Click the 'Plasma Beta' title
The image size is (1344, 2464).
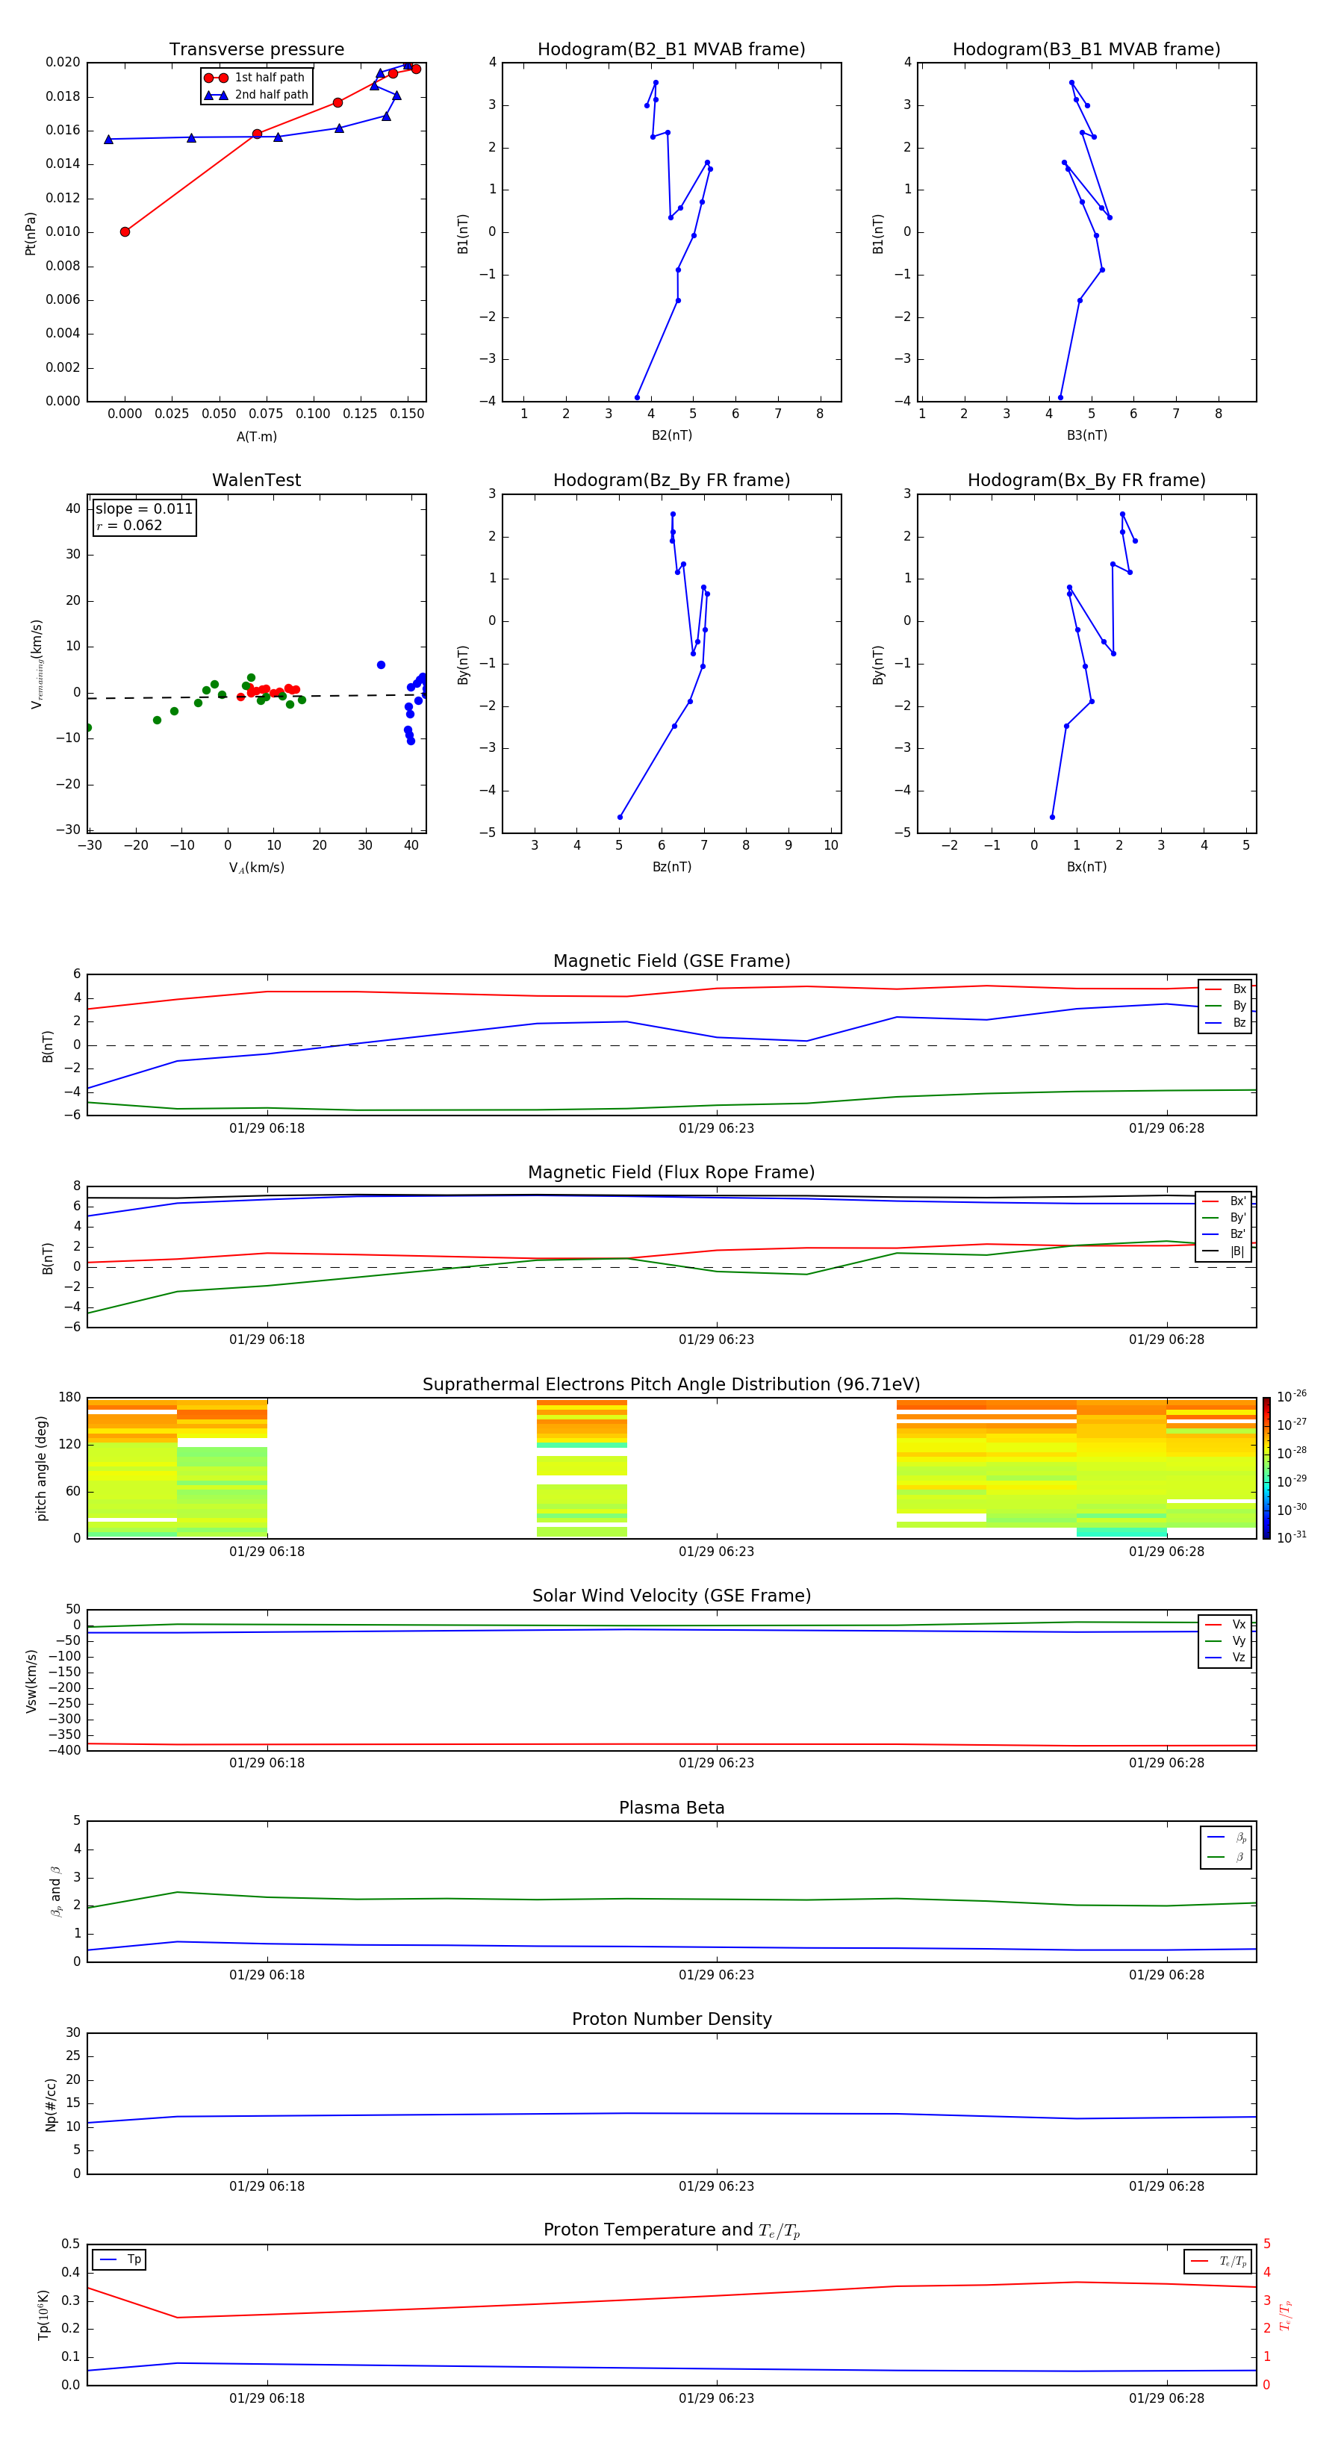pos(671,1808)
